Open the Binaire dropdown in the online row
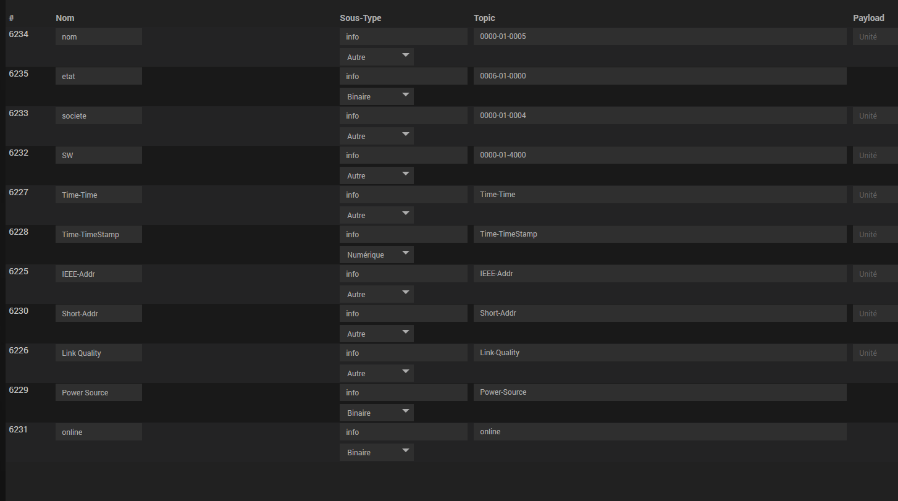 click(x=376, y=452)
